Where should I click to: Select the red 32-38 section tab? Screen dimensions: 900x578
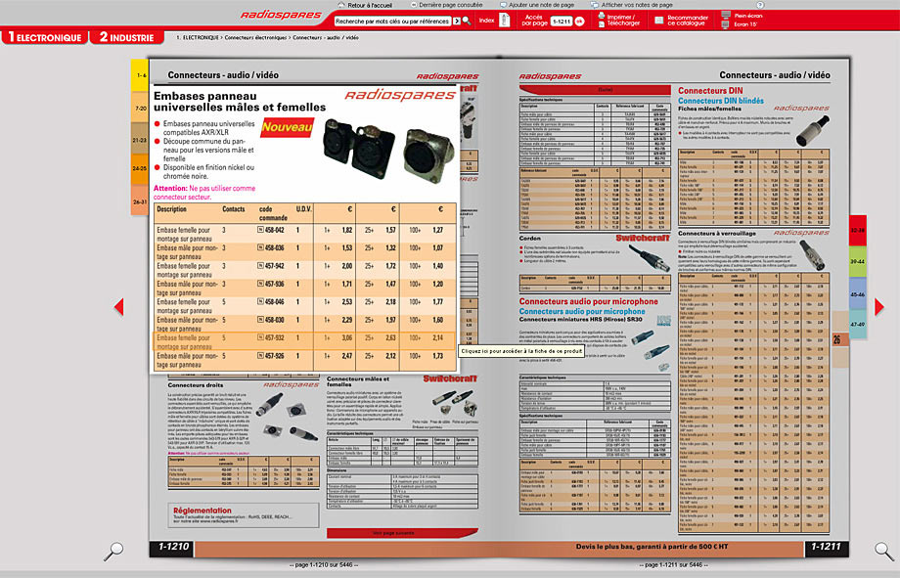point(858,230)
